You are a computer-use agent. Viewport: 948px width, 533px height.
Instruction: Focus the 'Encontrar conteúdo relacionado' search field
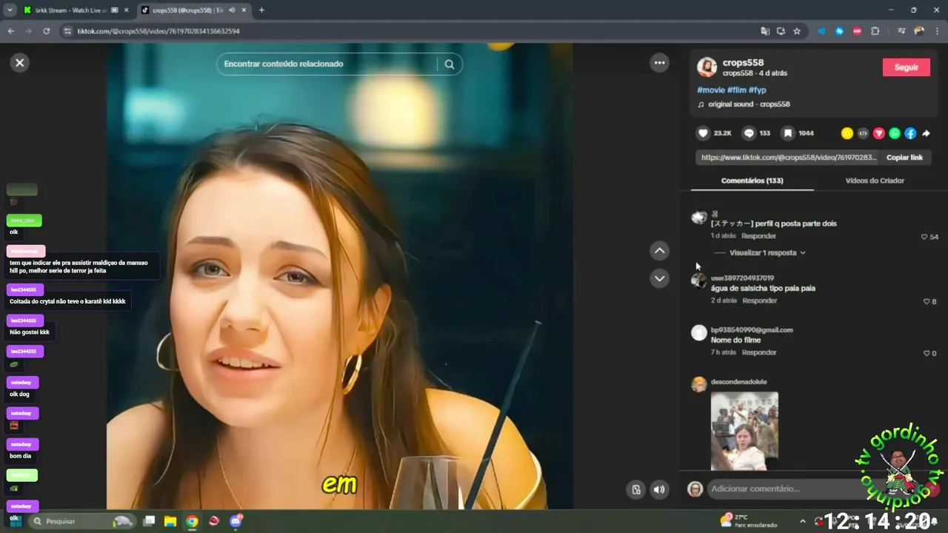coord(330,64)
